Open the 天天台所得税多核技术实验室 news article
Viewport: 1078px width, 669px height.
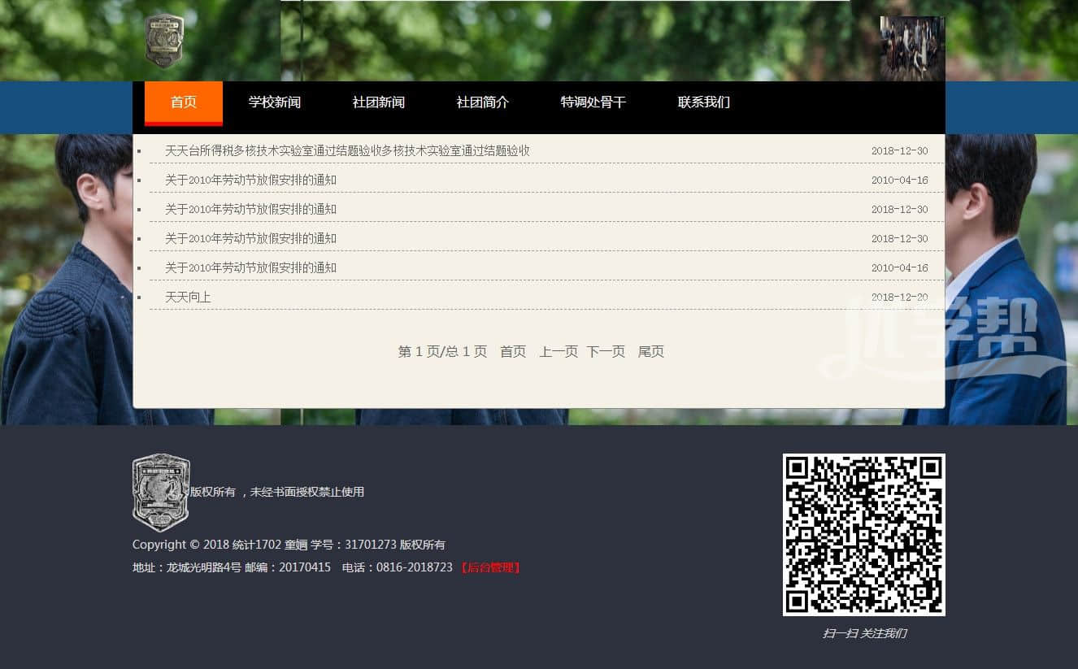point(347,150)
